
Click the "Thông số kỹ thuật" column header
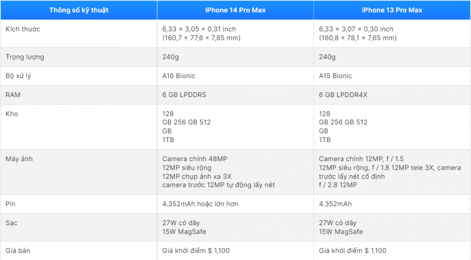point(79,10)
